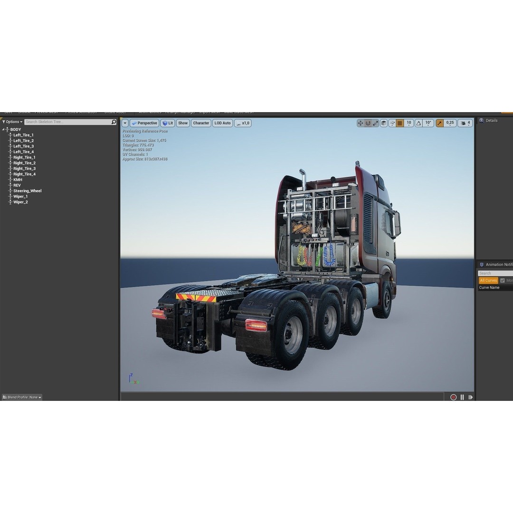Click the Search Skeleton Tree field
Image resolution: width=513 pixels, height=513 pixels.
[x=68, y=122]
